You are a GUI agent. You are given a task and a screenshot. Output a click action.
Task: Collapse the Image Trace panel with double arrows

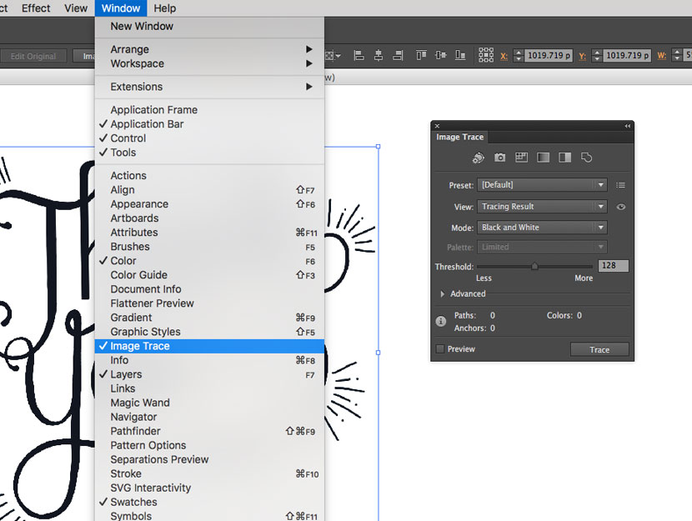(627, 126)
